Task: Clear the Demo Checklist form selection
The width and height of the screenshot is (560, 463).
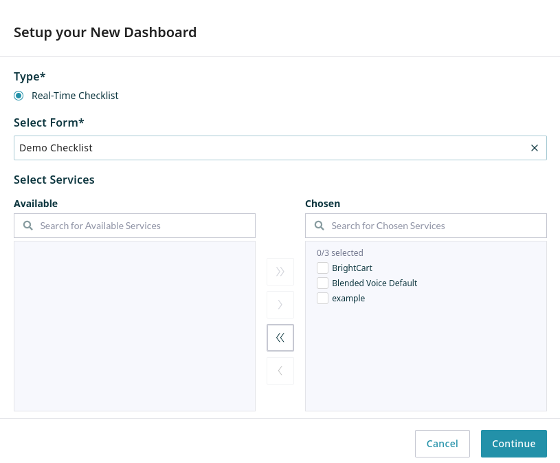Action: point(534,148)
